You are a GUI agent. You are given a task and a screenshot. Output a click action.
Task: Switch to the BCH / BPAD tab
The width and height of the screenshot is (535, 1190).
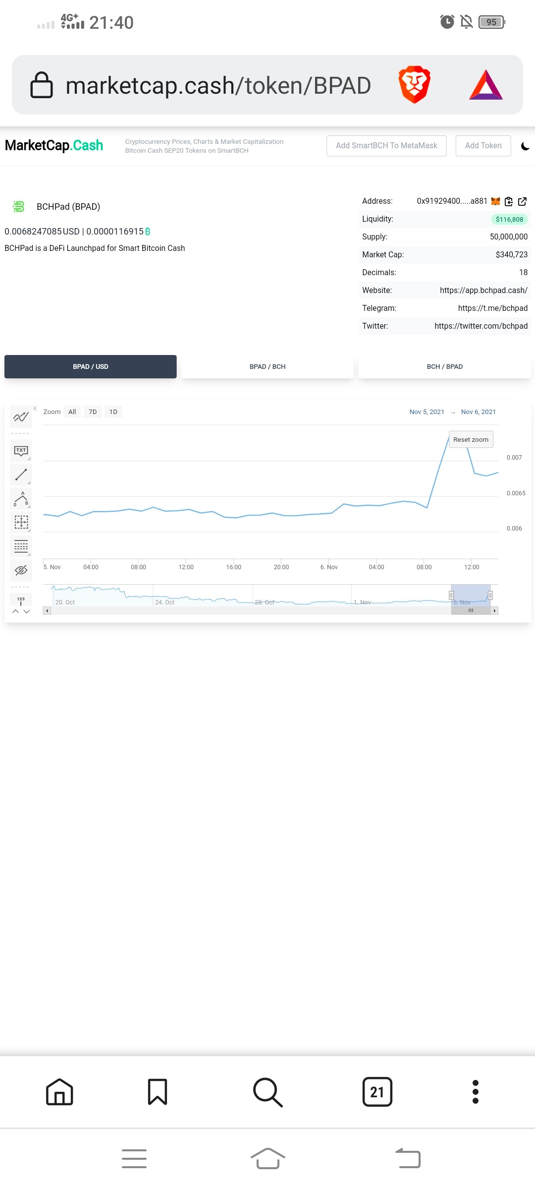point(445,367)
